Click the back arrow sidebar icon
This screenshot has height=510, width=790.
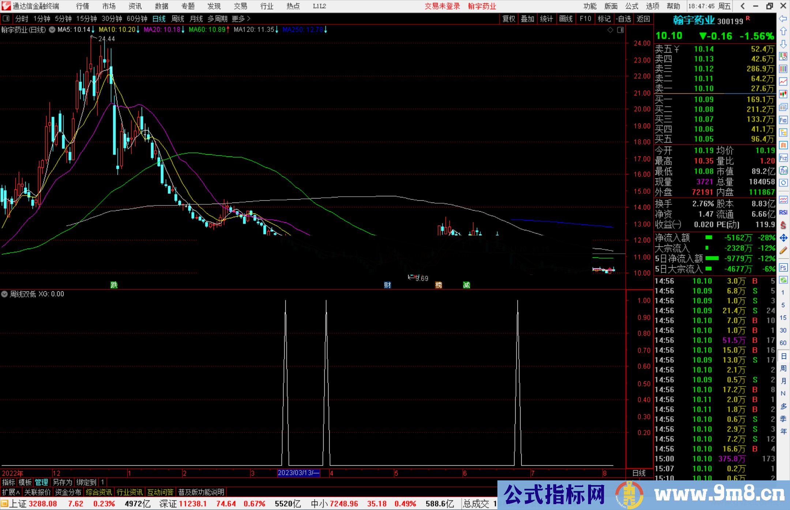(783, 19)
